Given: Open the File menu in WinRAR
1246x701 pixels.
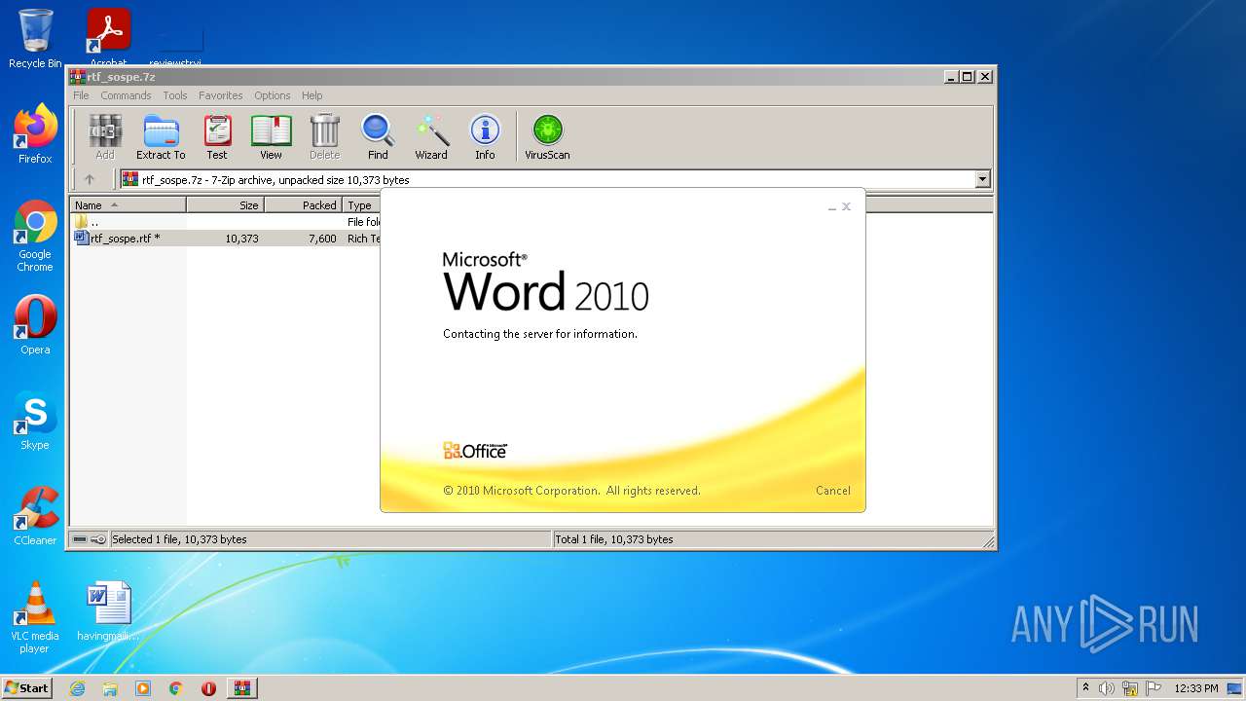Looking at the screenshot, I should 81,95.
